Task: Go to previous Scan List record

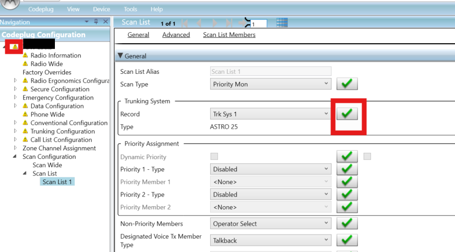Action: 199,23
